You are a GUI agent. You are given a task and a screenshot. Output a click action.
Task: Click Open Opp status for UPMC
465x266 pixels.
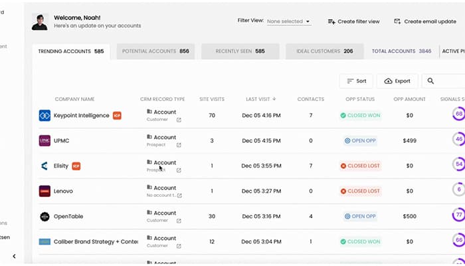[360, 141]
